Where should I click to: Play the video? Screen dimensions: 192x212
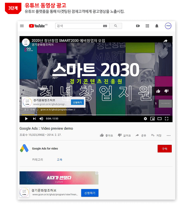(x=26, y=119)
